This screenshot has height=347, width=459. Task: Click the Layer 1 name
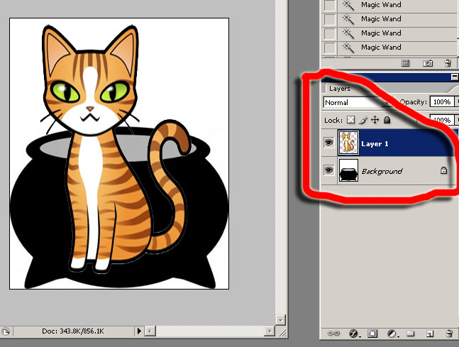coord(375,144)
